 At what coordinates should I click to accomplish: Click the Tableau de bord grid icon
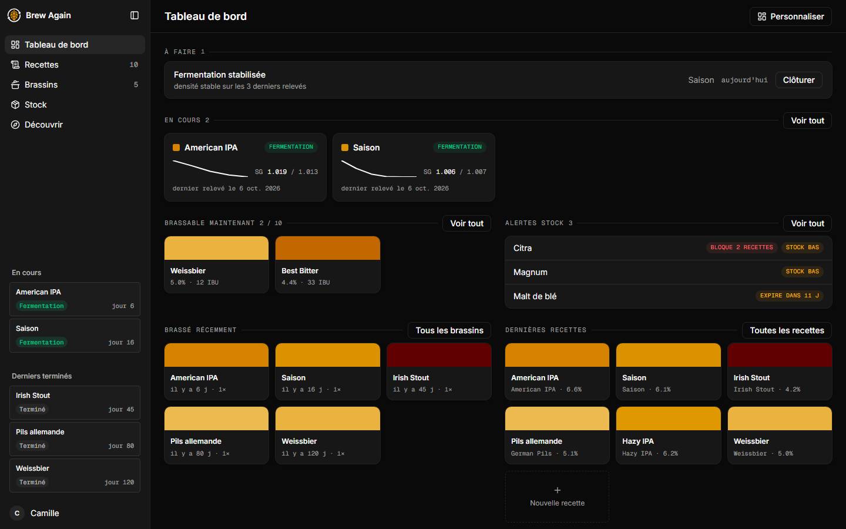[x=15, y=45]
